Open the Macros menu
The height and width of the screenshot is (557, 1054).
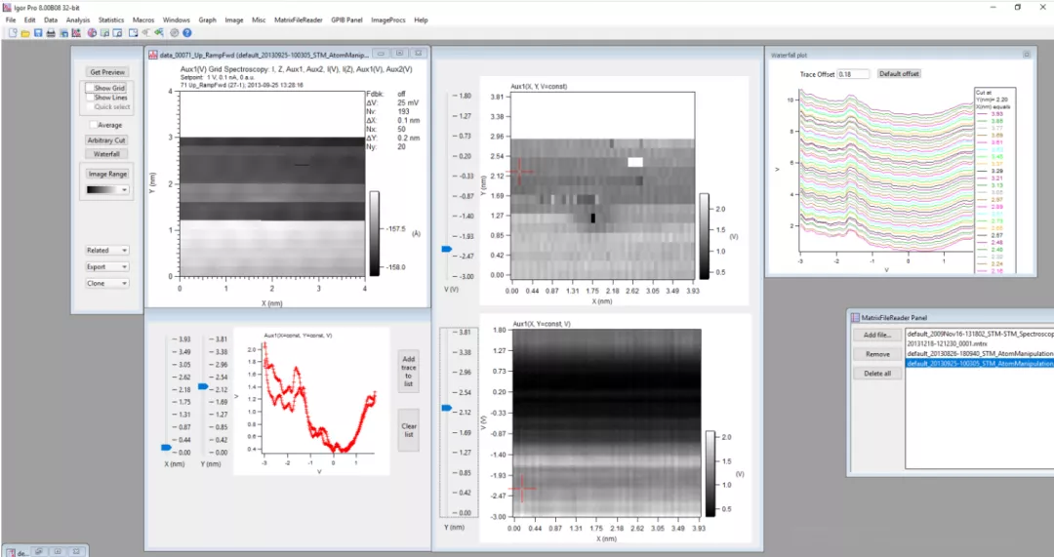(143, 20)
